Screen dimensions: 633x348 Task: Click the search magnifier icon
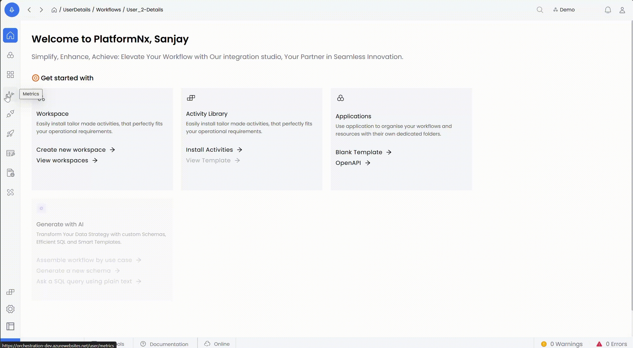coord(540,10)
